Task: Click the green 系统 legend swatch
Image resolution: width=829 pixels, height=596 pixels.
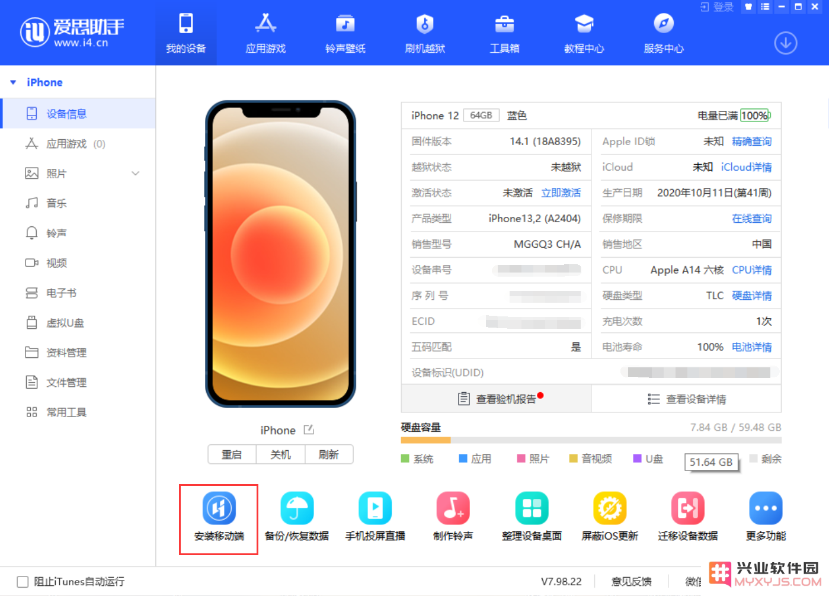Action: [405, 459]
